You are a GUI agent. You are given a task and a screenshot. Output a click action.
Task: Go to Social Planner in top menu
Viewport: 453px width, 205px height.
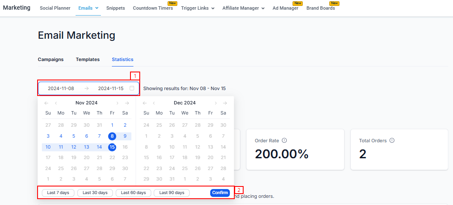[55, 8]
